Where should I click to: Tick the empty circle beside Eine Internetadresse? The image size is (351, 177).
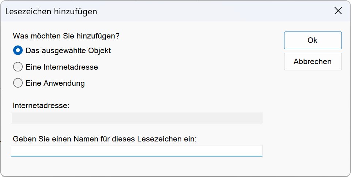pos(18,67)
